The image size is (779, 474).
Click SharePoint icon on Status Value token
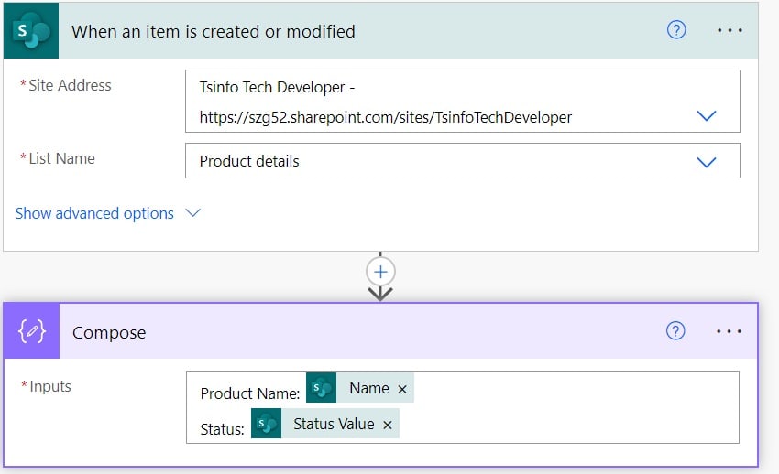[267, 424]
